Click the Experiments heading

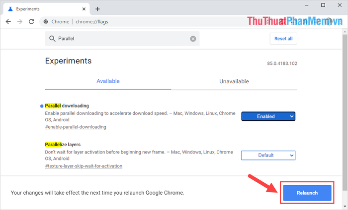pyautogui.click(x=69, y=61)
